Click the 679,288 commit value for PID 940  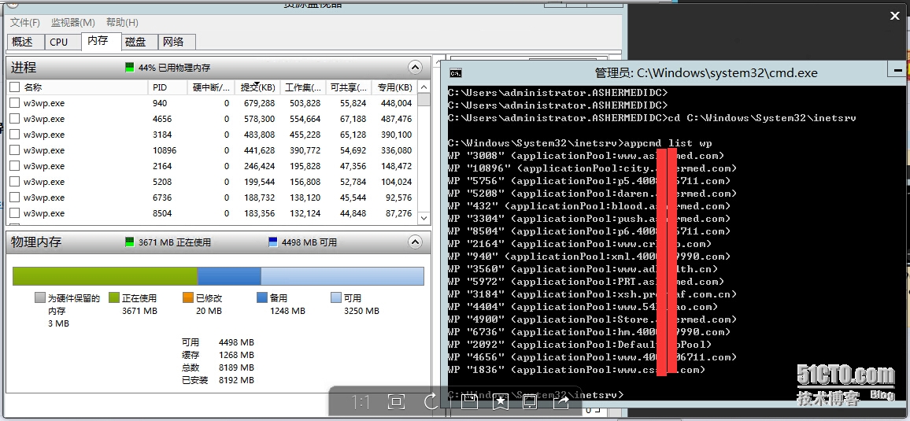coord(260,103)
